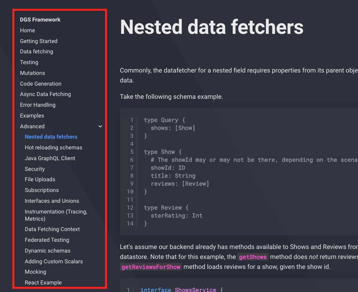Image resolution: width=358 pixels, height=292 pixels.
Task: Open the Security subsection
Action: click(35, 169)
